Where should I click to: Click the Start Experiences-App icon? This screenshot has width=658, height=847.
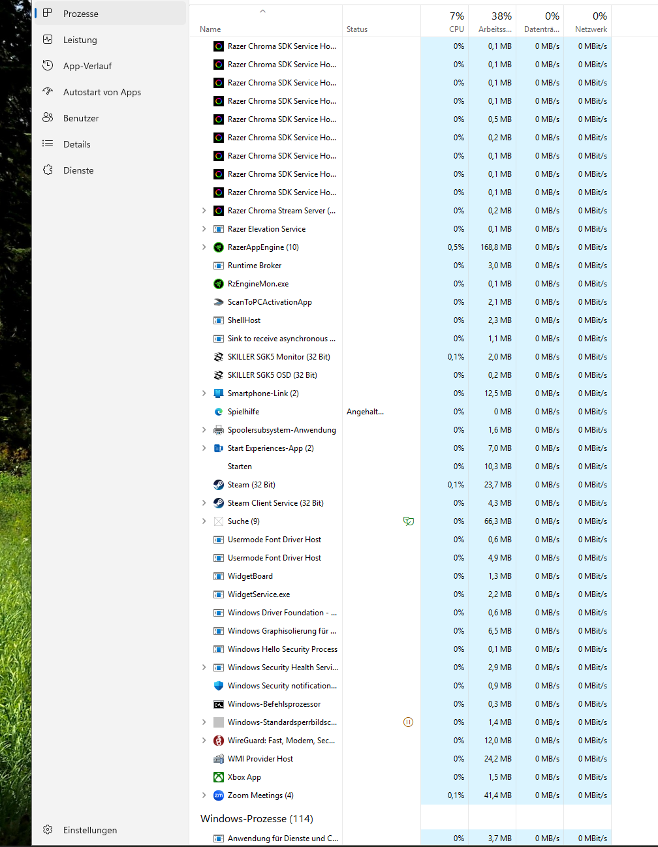tap(219, 448)
